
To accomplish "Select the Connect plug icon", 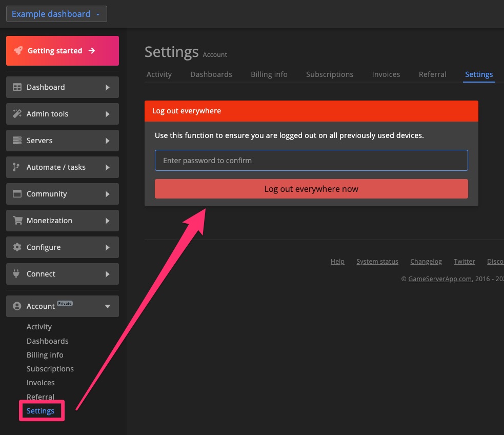I will click(x=17, y=274).
